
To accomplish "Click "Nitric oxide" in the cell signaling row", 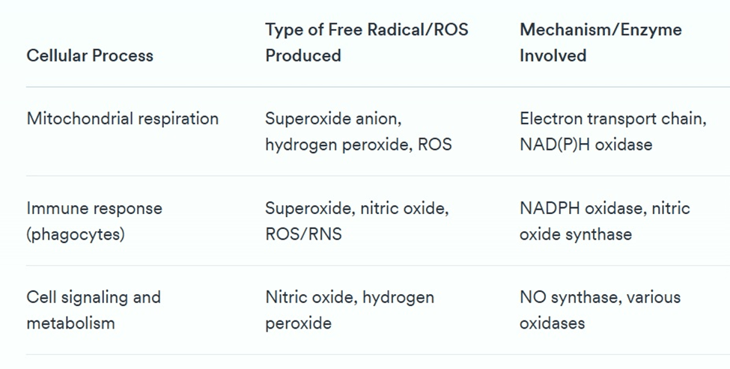I will 310,297.
